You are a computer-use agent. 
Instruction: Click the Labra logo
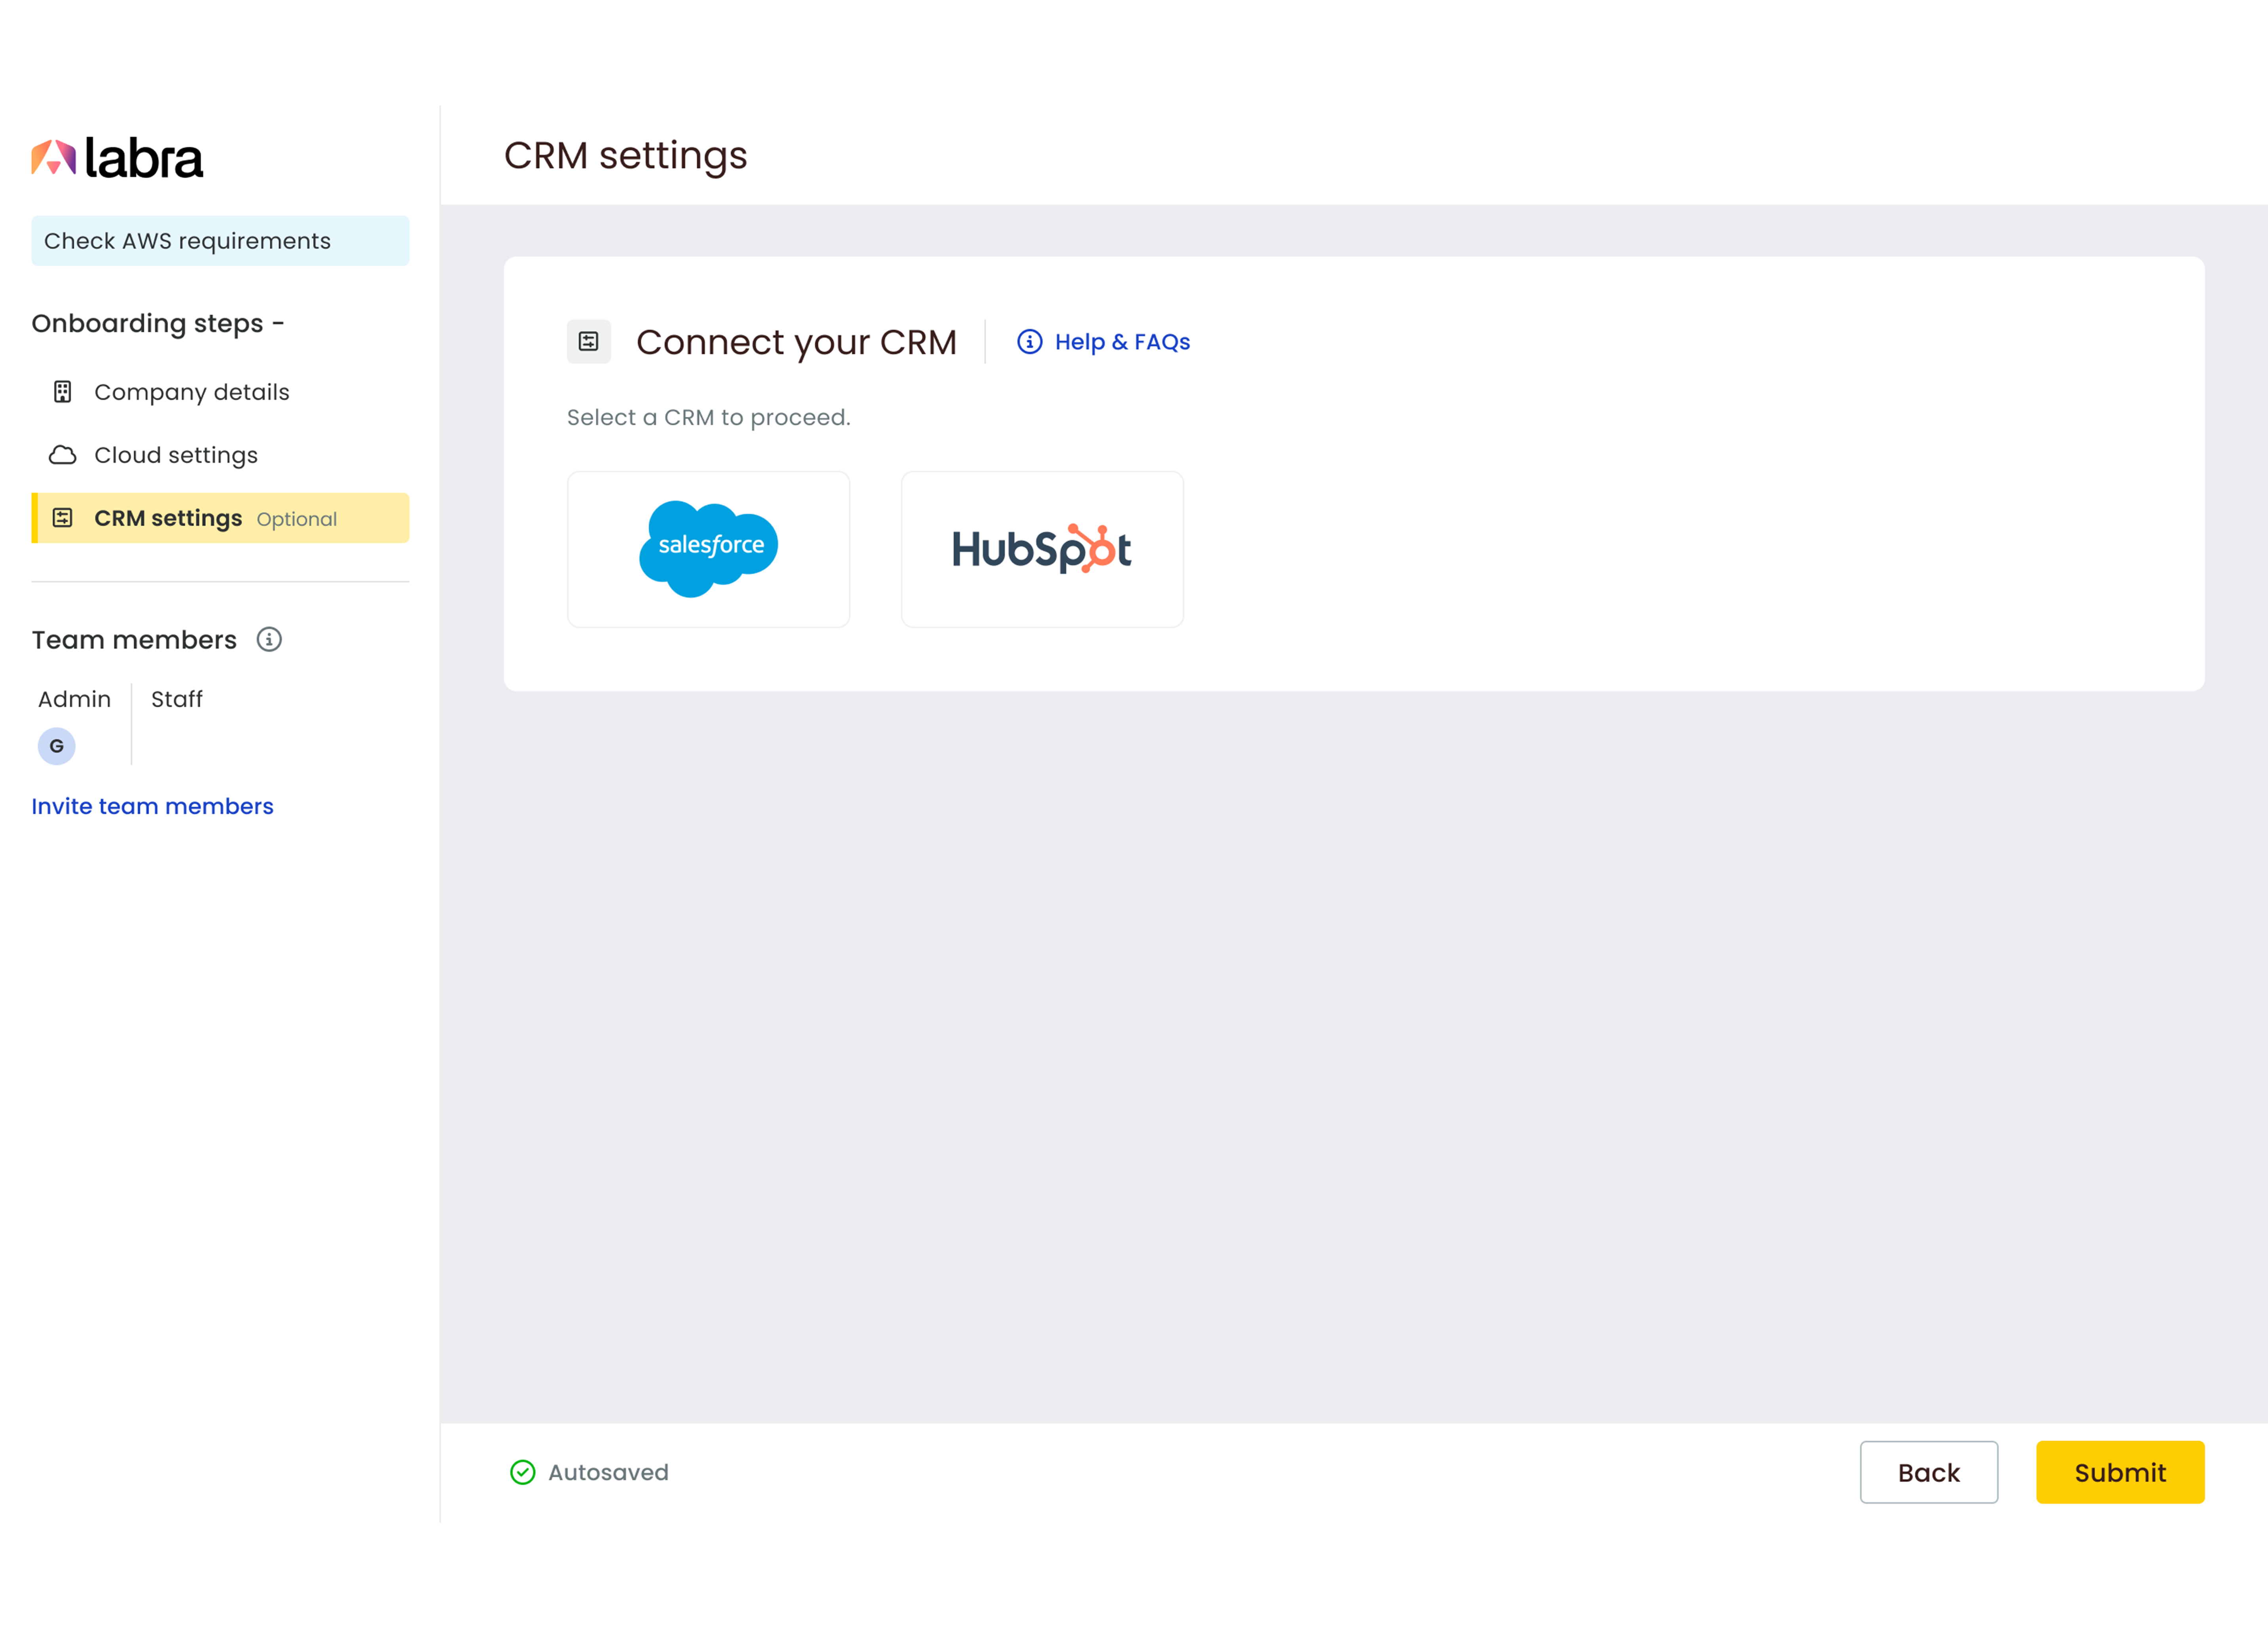click(117, 158)
